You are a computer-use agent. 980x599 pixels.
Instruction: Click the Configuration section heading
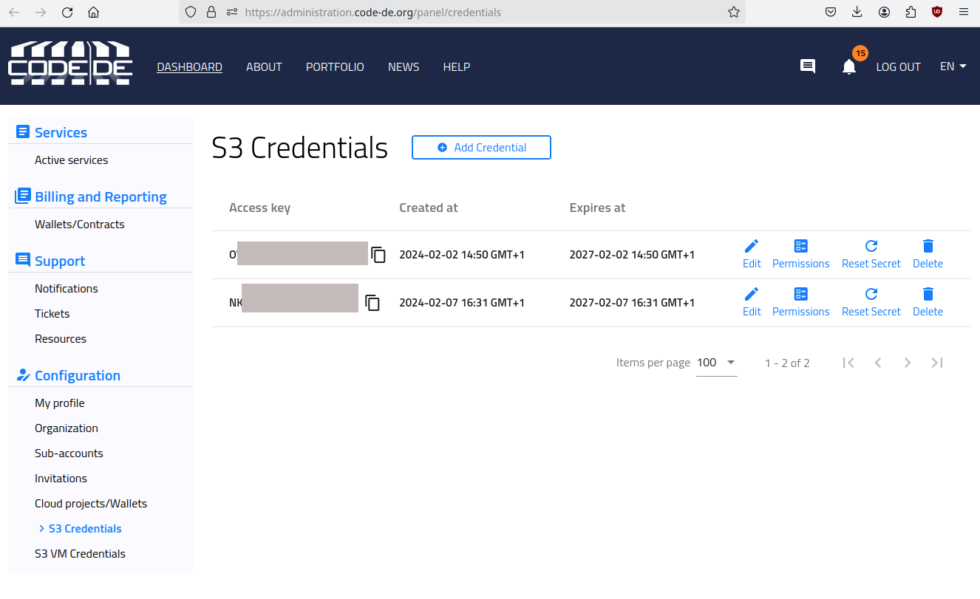pos(78,375)
